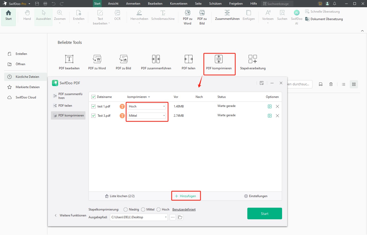This screenshot has width=367, height=235.
Task: Uncheck the Test 3.pdf checkbox
Action: [93, 116]
